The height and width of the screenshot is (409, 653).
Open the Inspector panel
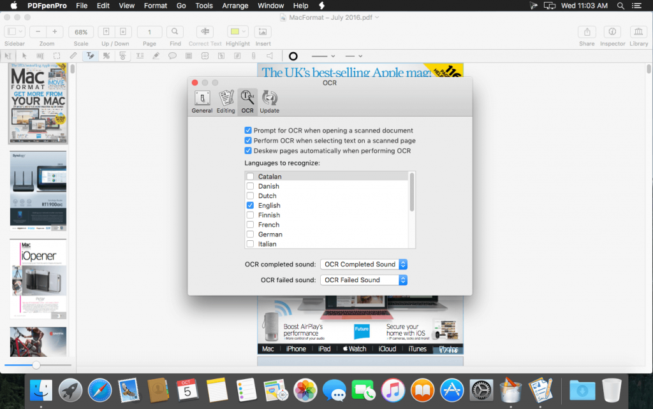click(x=612, y=31)
